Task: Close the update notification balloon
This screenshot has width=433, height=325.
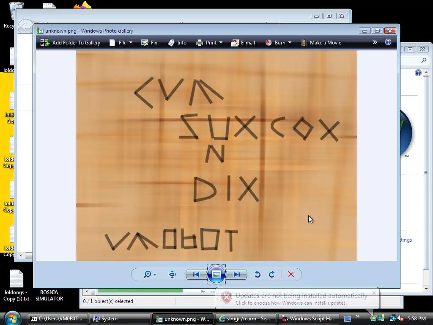Action: click(x=374, y=293)
